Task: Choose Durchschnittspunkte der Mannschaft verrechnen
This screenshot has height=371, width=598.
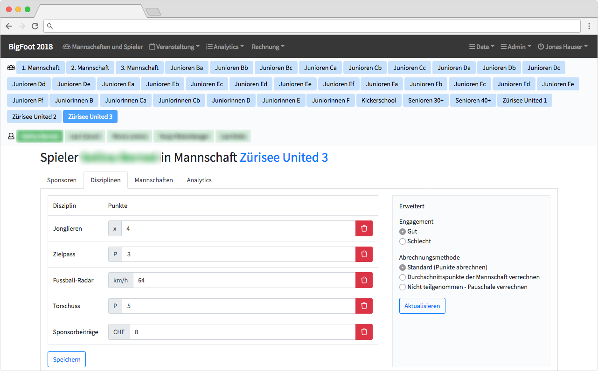Action: 403,277
